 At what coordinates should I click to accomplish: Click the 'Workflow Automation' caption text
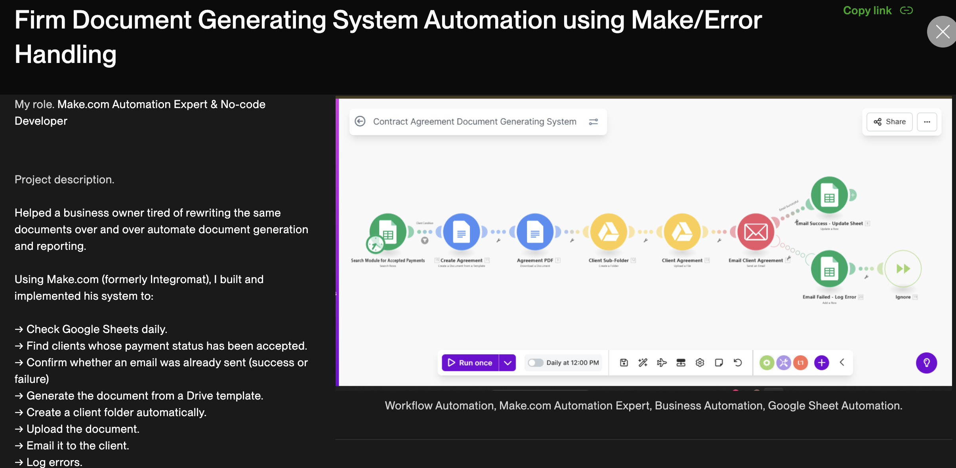[439, 405]
